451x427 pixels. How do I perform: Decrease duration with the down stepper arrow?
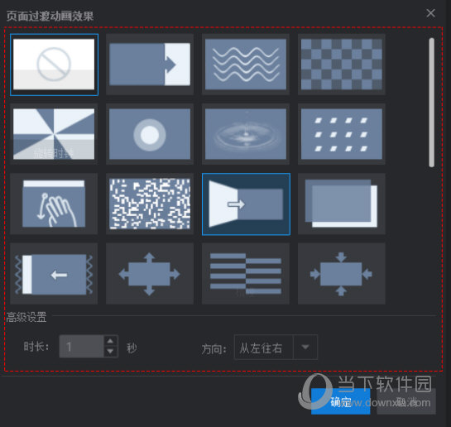pos(110,352)
